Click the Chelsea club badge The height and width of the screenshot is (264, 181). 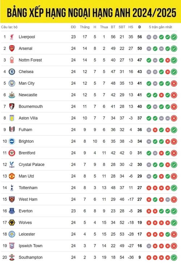12,72
